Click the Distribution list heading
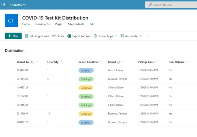The image size is (197, 137). tap(15, 51)
